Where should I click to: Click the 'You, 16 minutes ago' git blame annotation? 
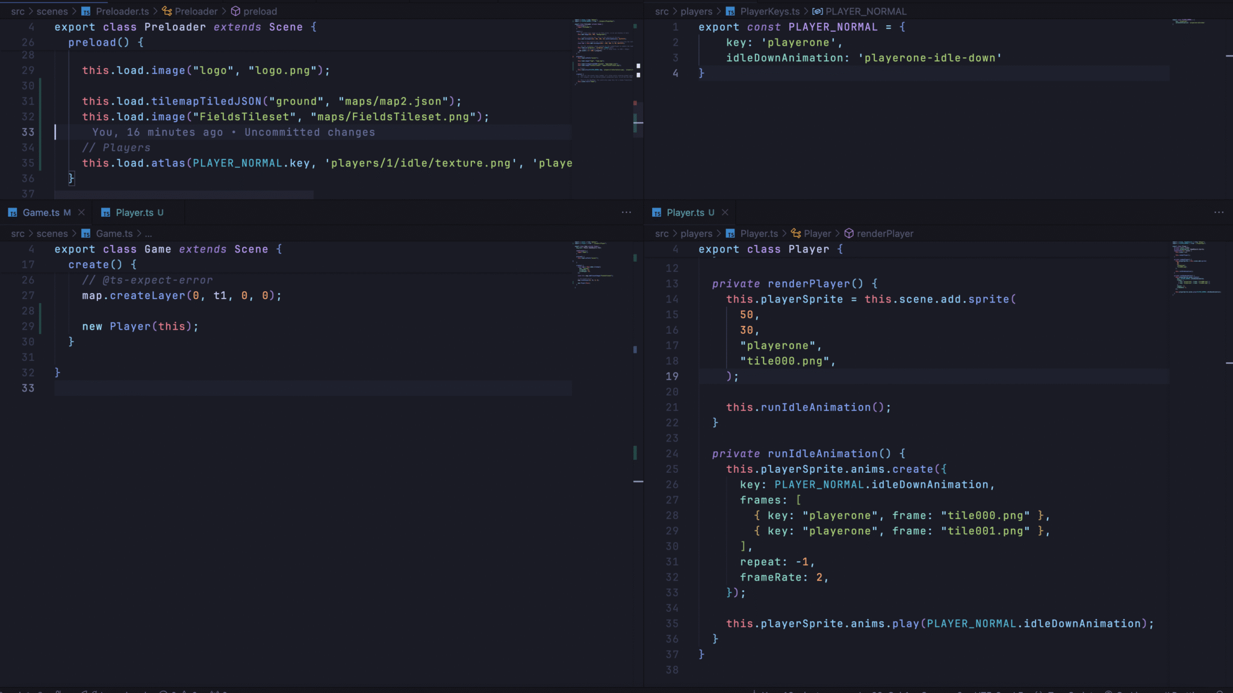(234, 132)
